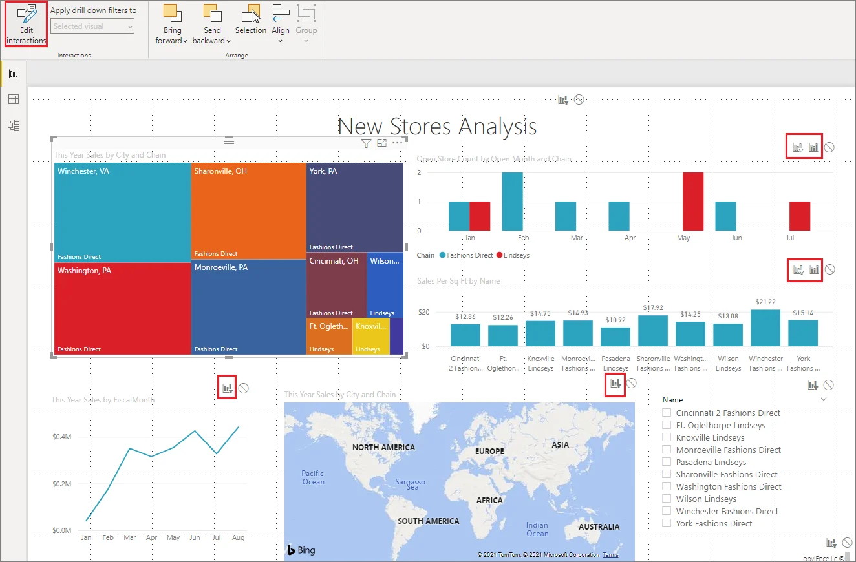Click the $21.22 data label
Viewport: 856px width, 562px height.
tap(765, 302)
